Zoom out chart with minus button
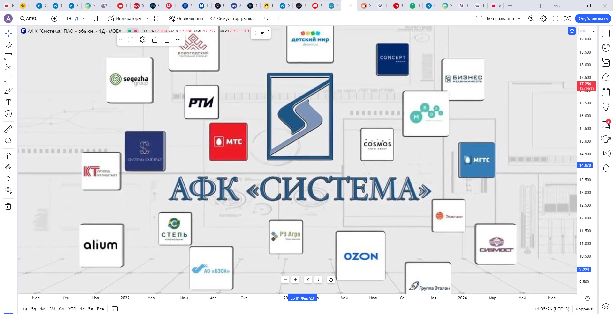The image size is (613, 314). [285, 280]
